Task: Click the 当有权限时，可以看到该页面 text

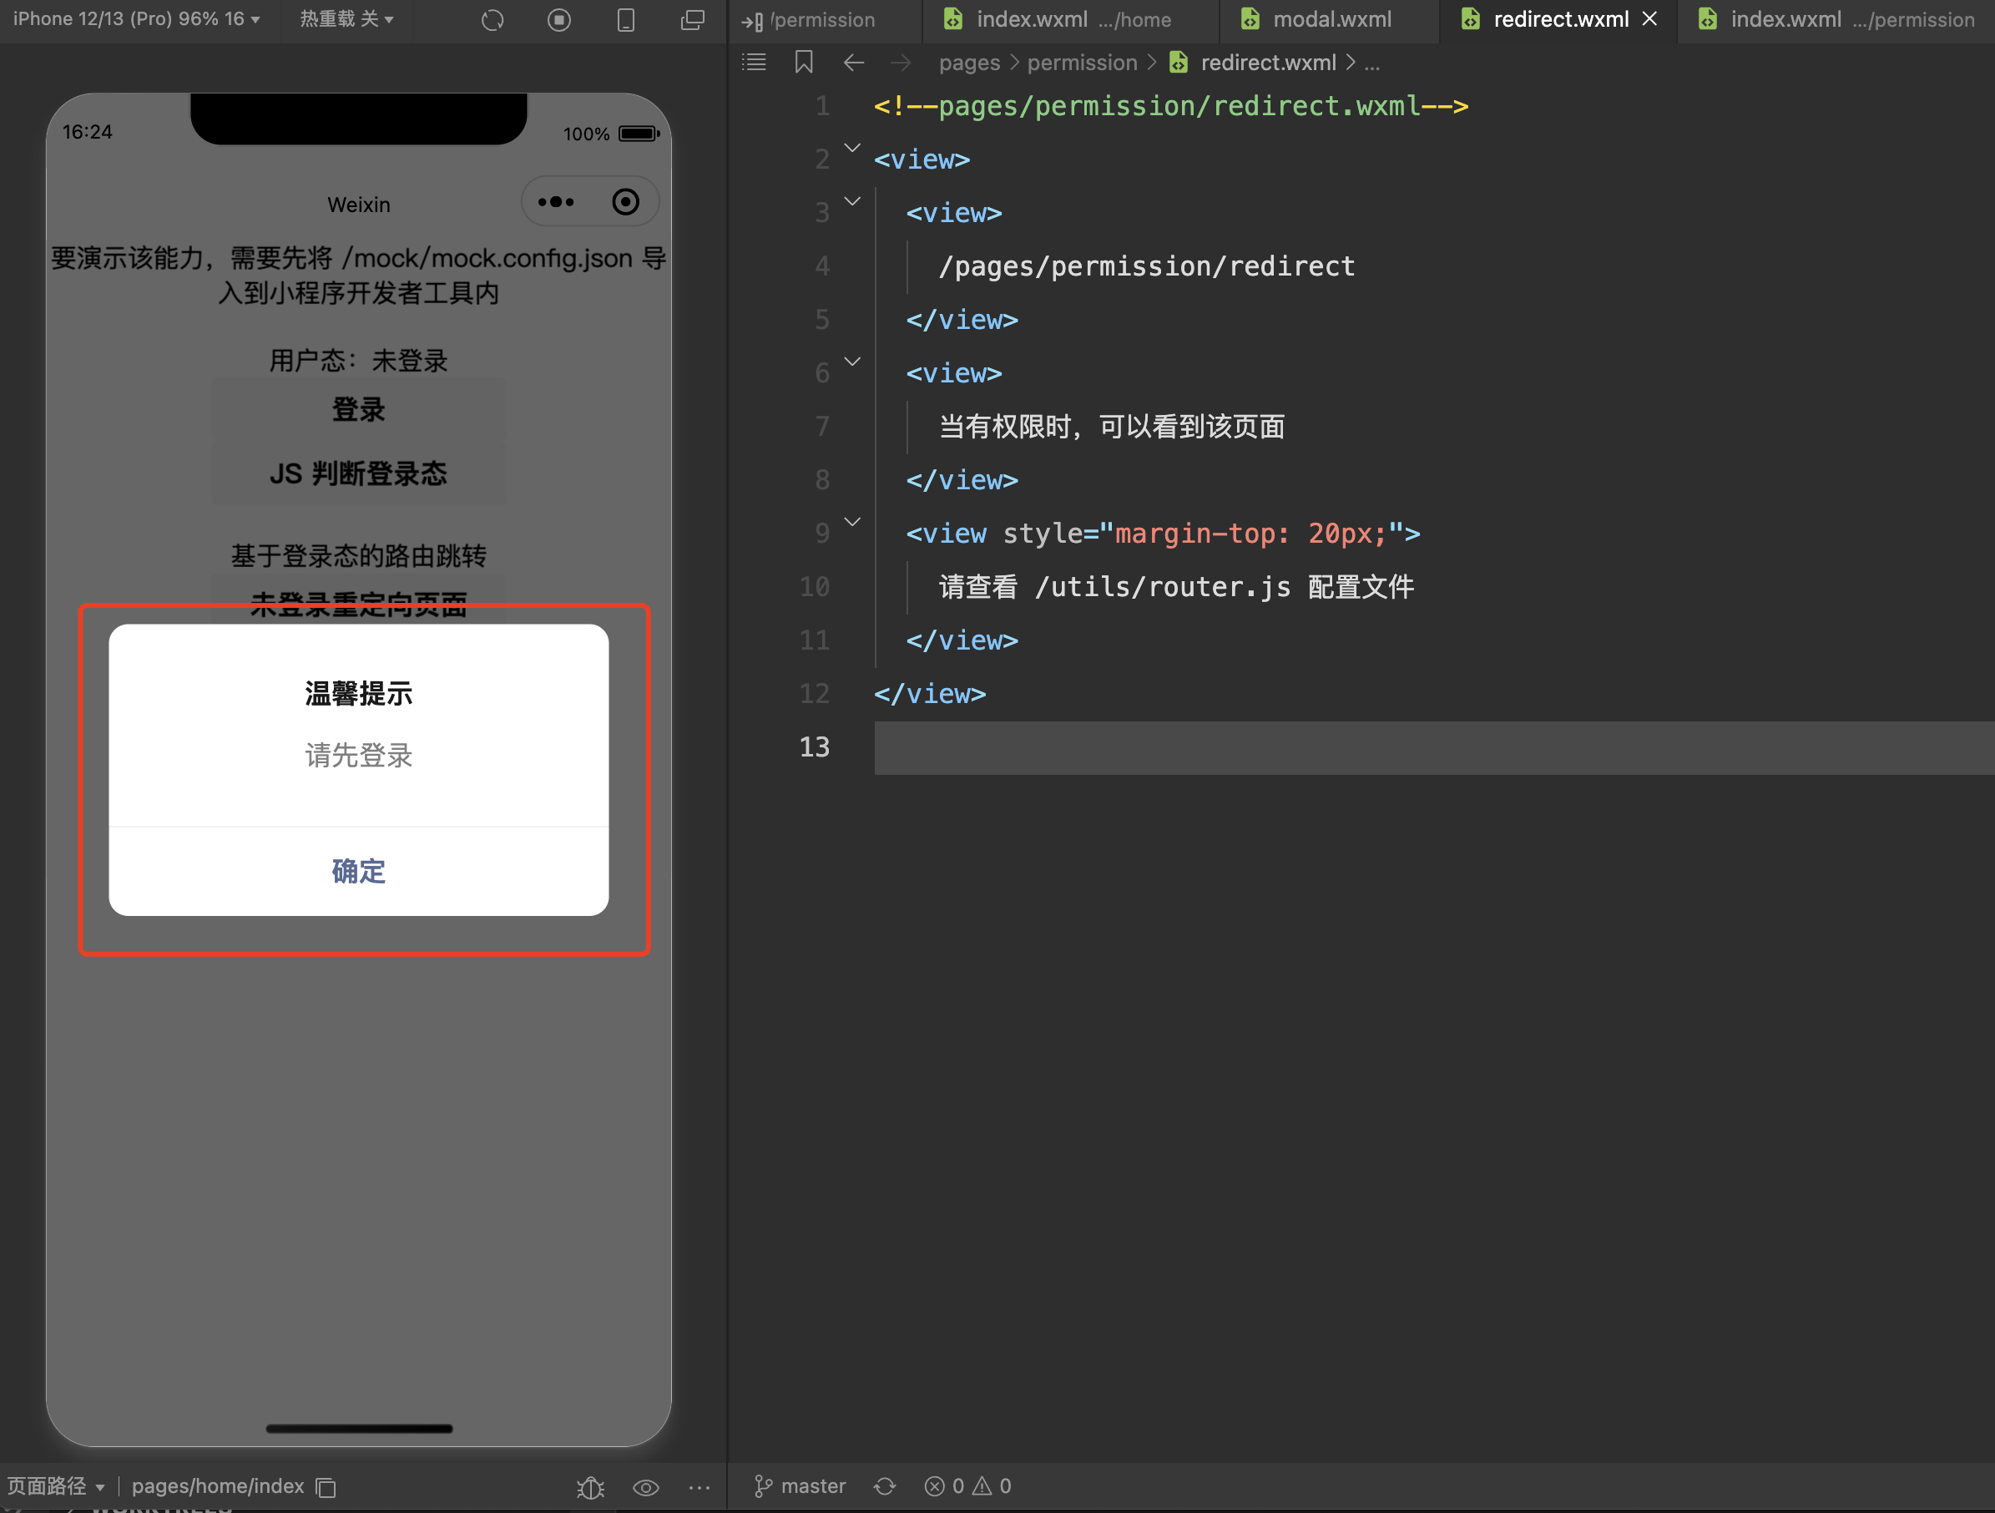Action: click(1112, 427)
